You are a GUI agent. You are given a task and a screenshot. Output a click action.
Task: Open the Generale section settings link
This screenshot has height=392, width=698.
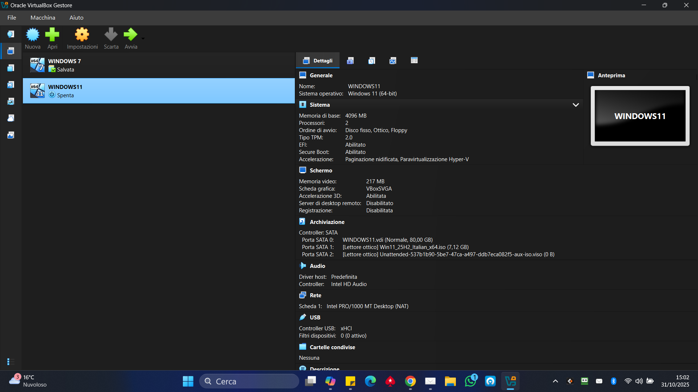coord(321,75)
